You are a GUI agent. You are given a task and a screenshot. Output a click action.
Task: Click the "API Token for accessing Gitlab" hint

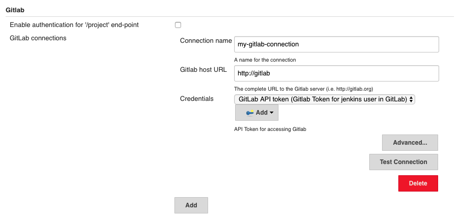(x=270, y=129)
